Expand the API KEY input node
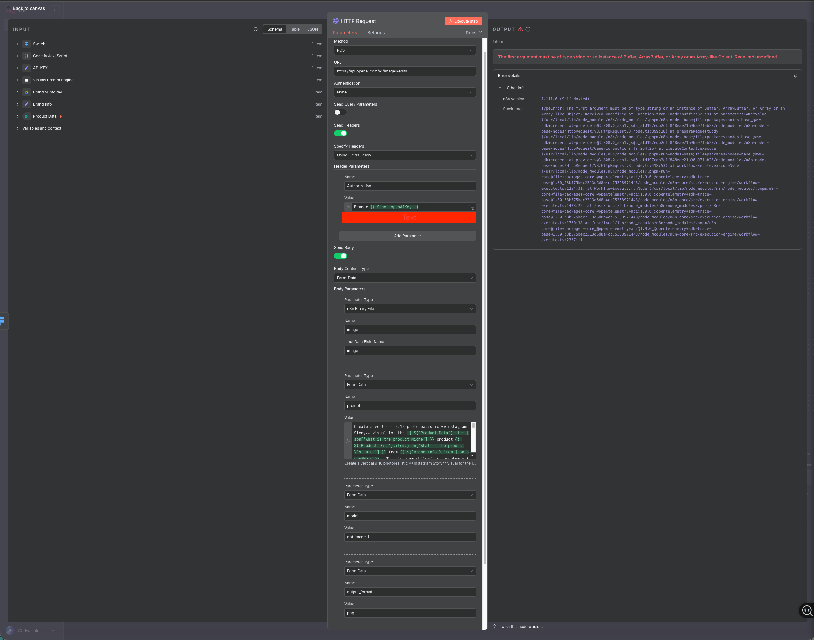Screen dimensions: 814x640 17,68
